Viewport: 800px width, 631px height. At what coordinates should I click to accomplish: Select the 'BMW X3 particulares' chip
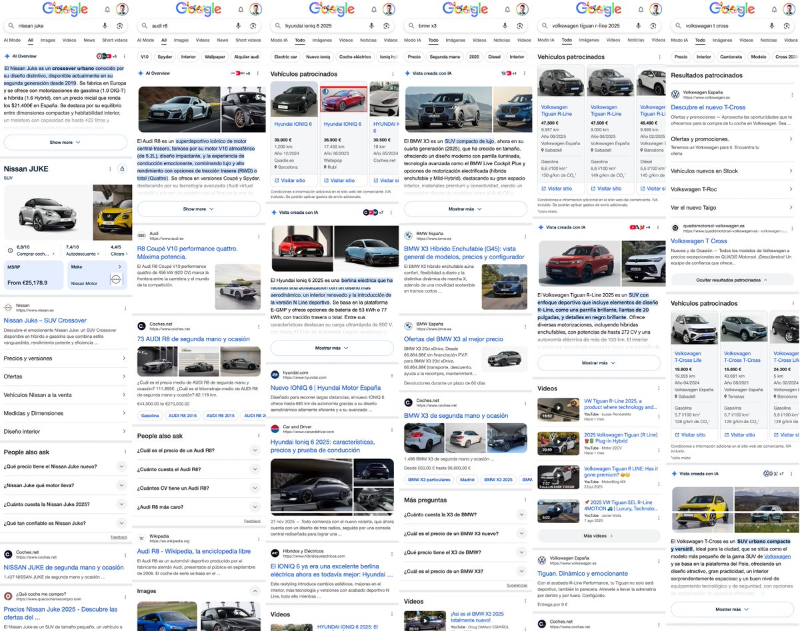tap(429, 479)
